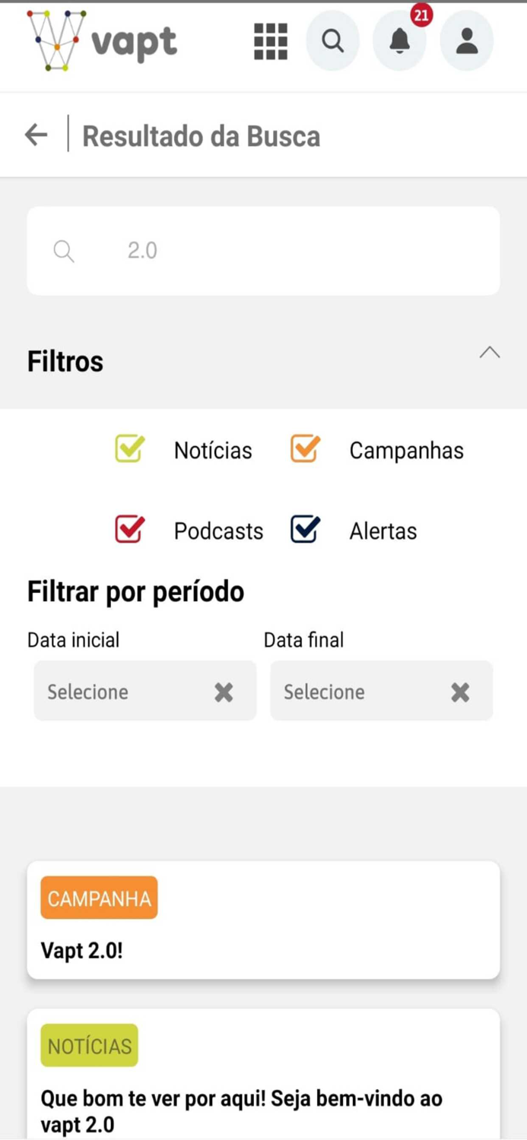This screenshot has width=527, height=1140.
Task: View notifications via the bell icon
Action: 399,41
